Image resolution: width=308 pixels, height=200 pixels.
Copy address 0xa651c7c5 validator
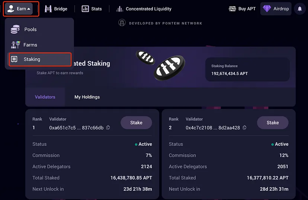point(108,128)
